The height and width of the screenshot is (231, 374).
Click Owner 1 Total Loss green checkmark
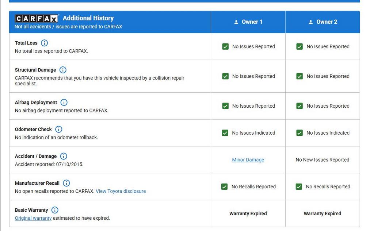pos(225,46)
